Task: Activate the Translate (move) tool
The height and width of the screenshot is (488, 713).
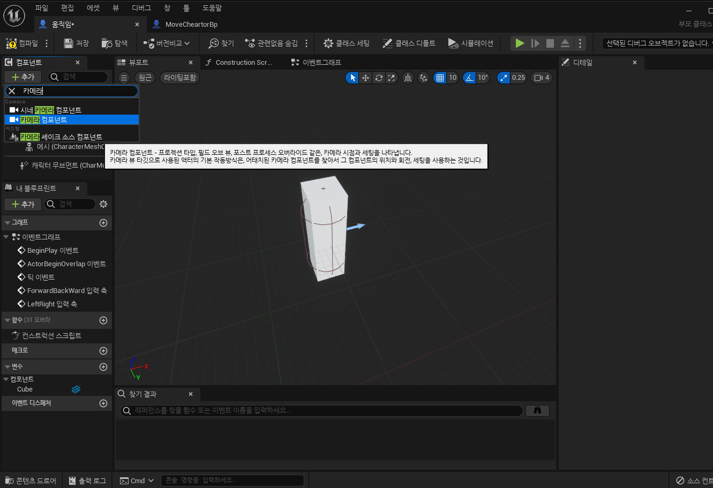Action: pos(365,78)
